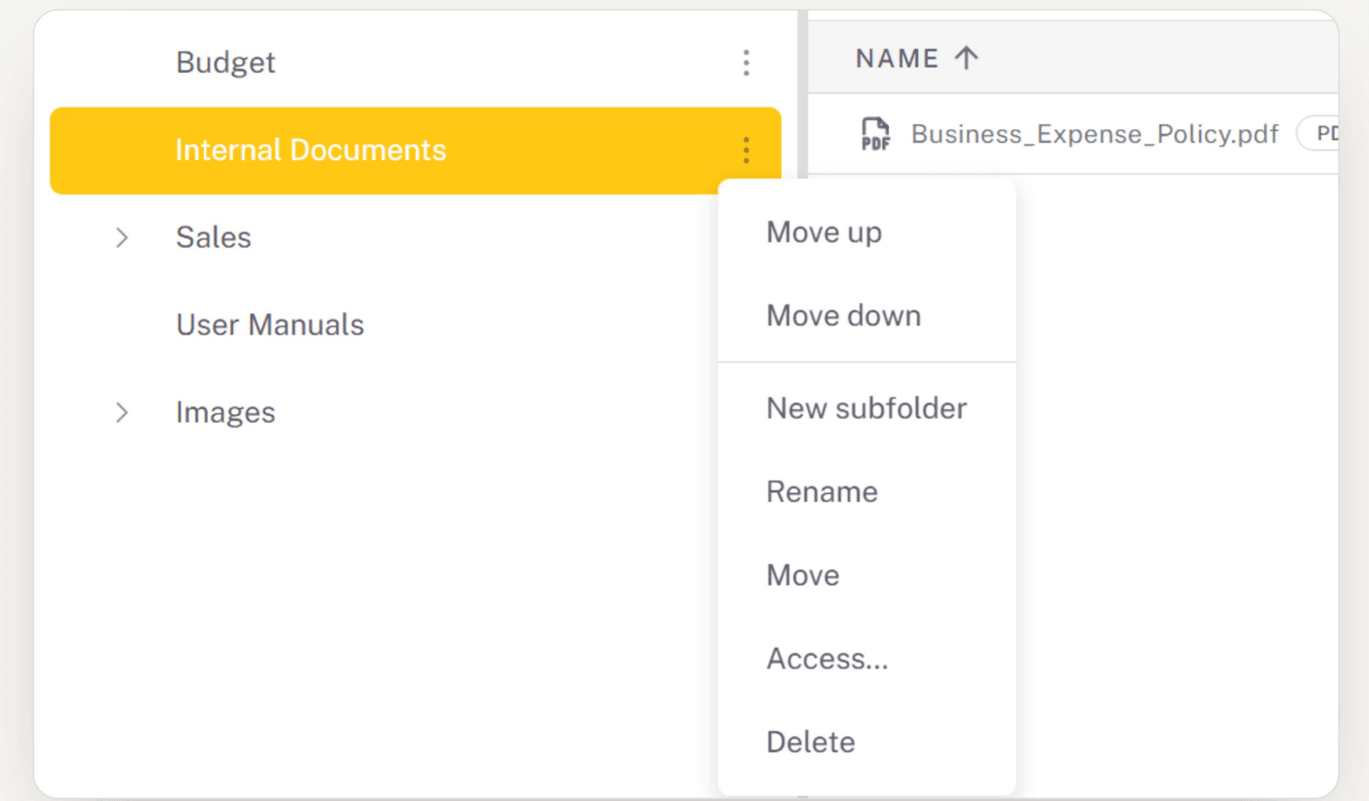Click the ascending sort arrow beside NAME
The height and width of the screenshot is (801, 1369).
966,58
